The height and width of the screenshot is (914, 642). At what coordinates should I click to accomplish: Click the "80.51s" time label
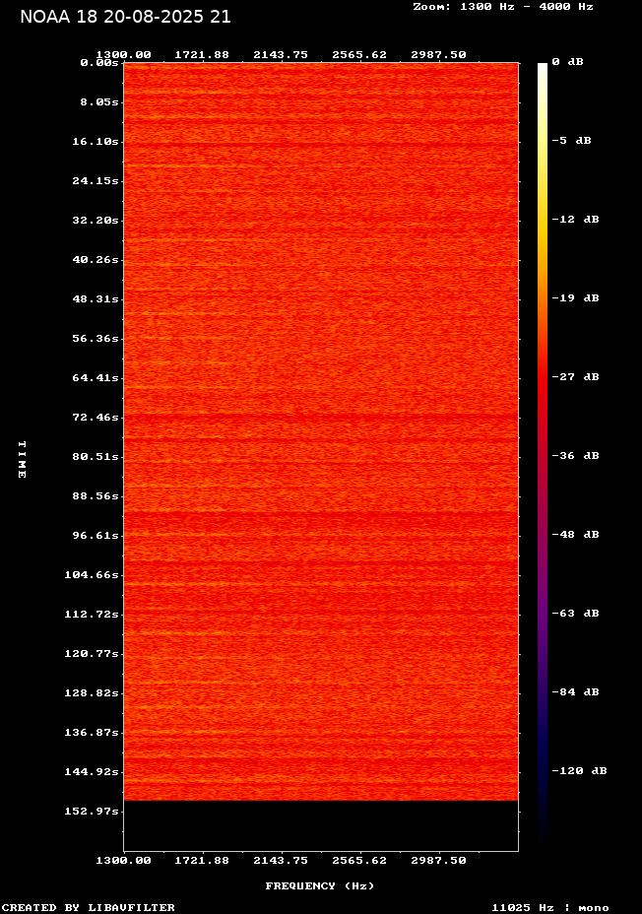coord(96,456)
